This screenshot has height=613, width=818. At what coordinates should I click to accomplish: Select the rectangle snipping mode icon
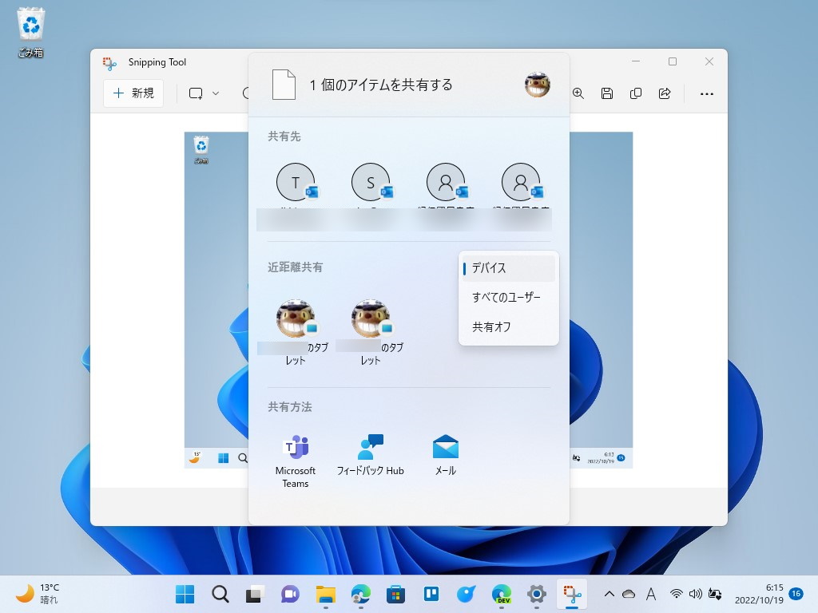click(196, 93)
